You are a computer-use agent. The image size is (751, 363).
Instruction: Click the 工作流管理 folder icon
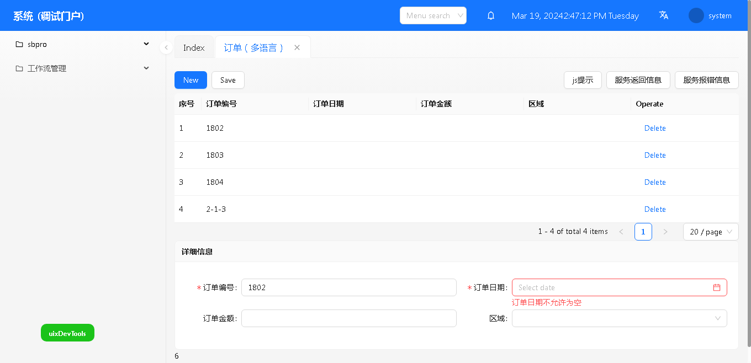pos(19,68)
